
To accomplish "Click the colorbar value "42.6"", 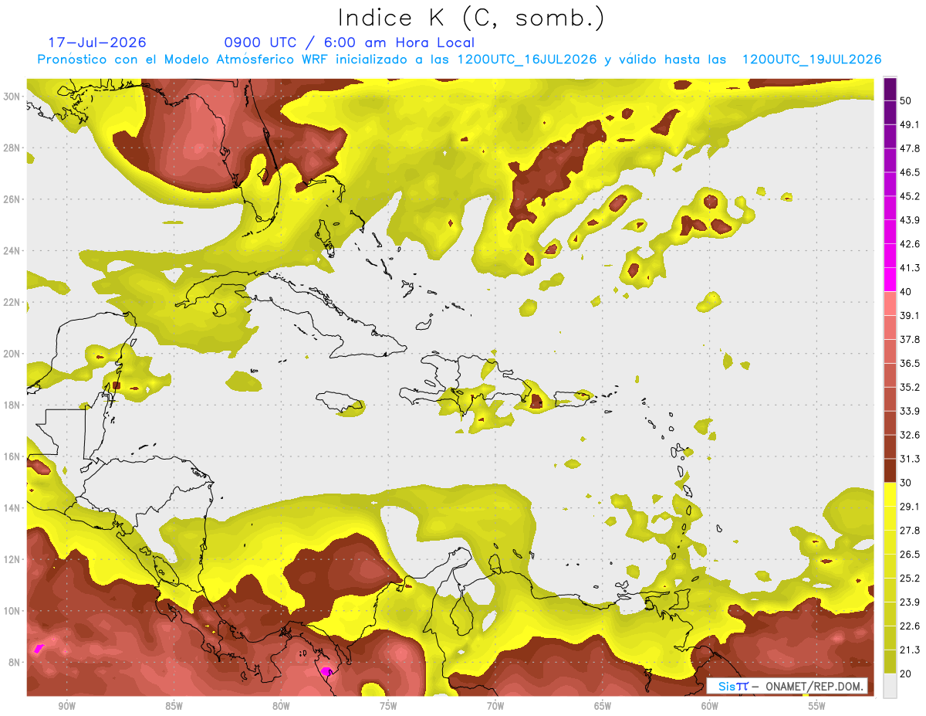I will (x=910, y=244).
